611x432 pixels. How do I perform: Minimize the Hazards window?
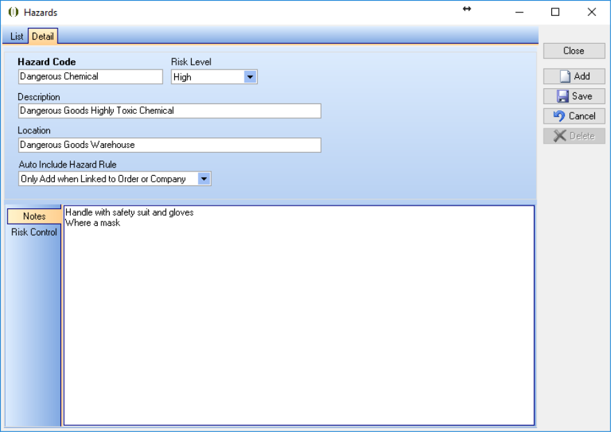point(519,12)
